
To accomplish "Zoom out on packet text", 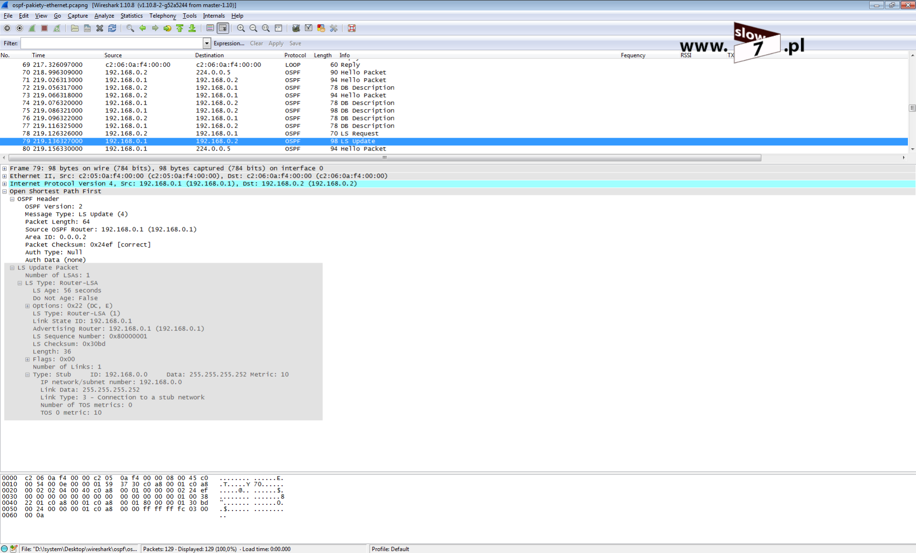I will click(253, 29).
